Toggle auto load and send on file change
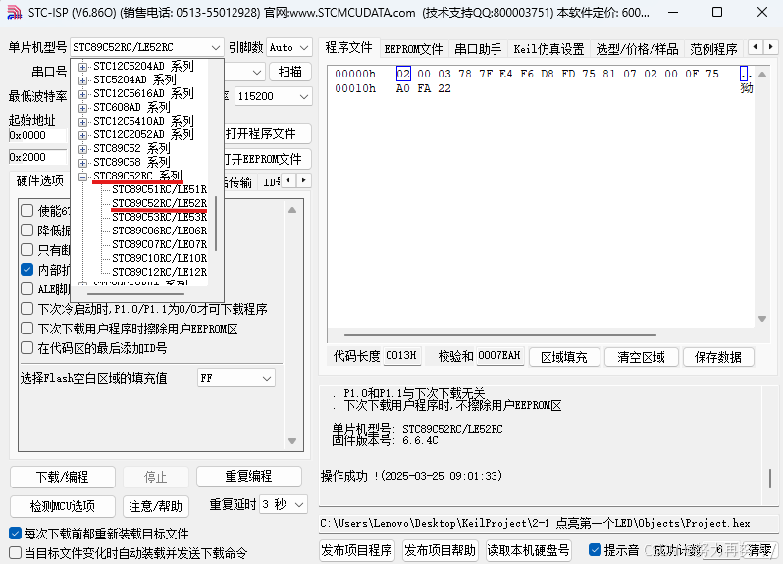This screenshot has width=783, height=564. click(x=16, y=553)
